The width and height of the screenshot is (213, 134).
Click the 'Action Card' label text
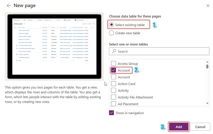pos(127,84)
